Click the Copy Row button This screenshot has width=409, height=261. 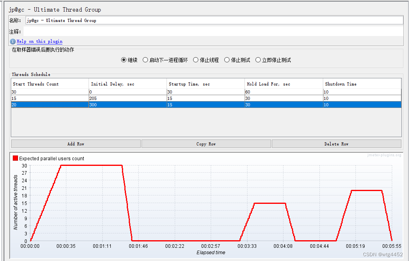tap(206, 144)
